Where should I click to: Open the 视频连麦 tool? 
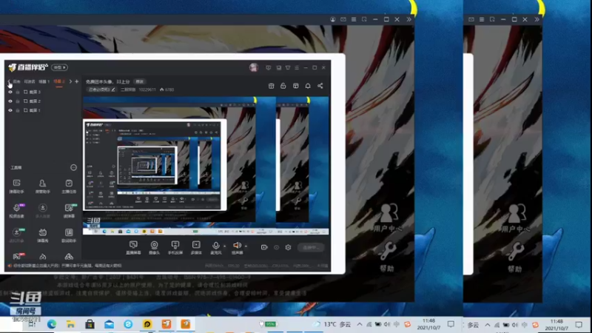pos(16,211)
